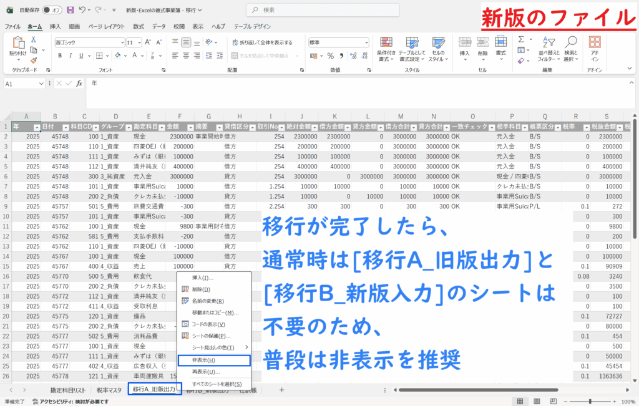Click the AutoSum sigma icon
This screenshot has height=406, width=639.
click(x=521, y=40)
